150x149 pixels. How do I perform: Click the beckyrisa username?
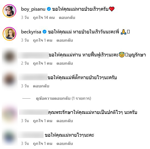coord(31,32)
